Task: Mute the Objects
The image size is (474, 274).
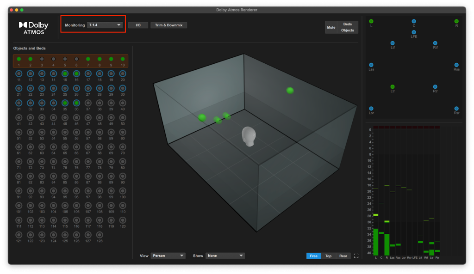Action: click(x=347, y=30)
